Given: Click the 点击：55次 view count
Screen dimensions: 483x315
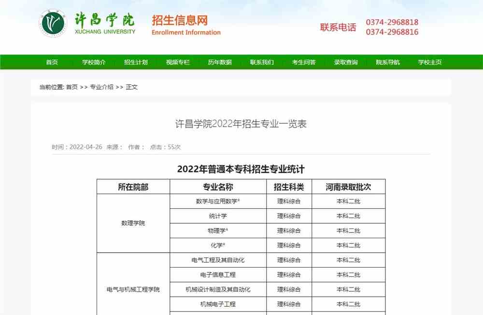Looking at the screenshot, I should coord(165,147).
